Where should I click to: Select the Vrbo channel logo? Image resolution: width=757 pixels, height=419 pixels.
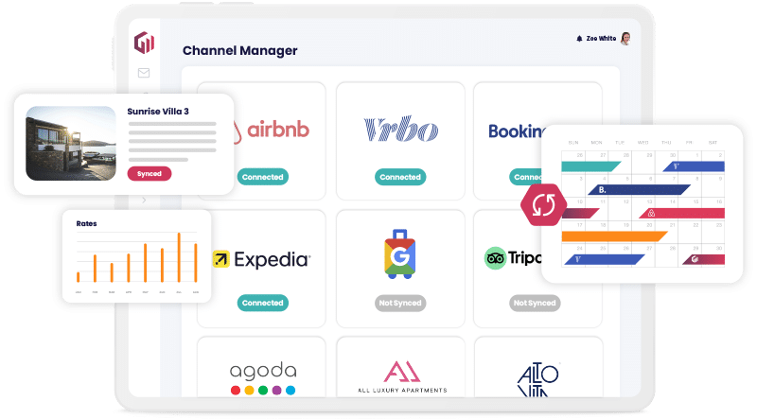point(399,130)
